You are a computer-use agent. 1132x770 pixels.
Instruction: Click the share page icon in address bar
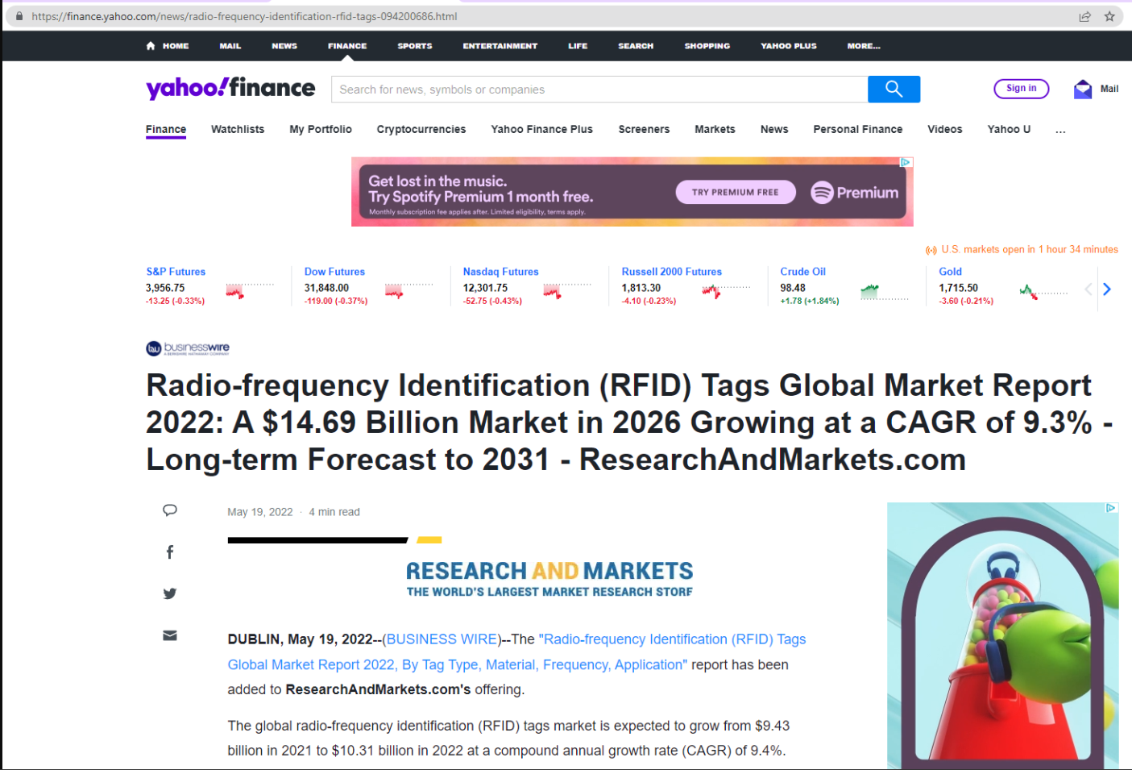tap(1085, 16)
